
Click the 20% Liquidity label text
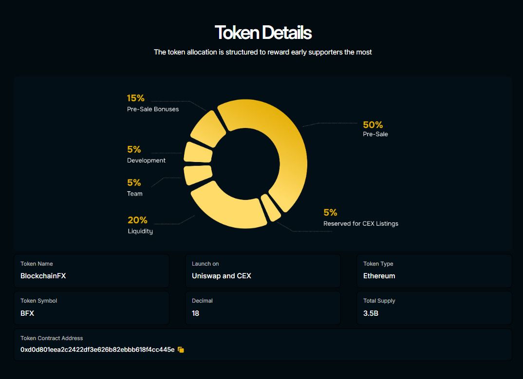(140, 225)
